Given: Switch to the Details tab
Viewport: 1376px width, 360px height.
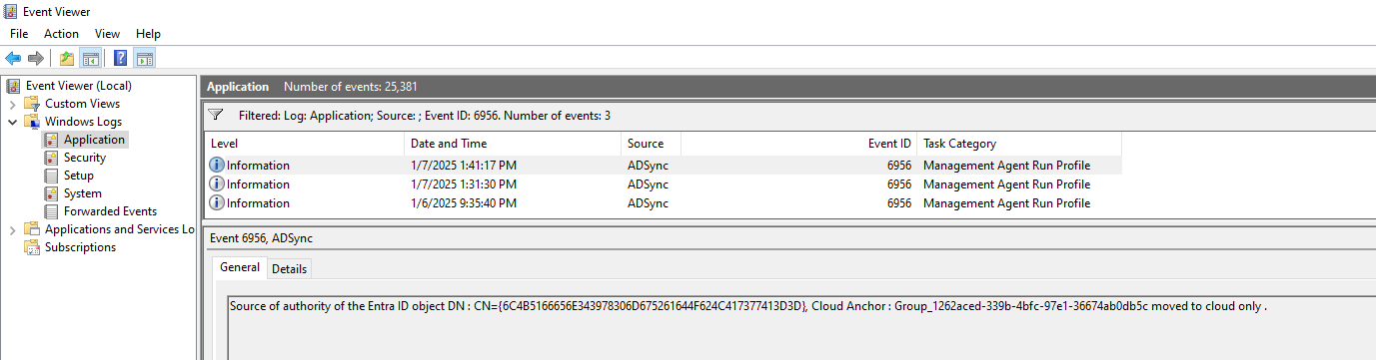Looking at the screenshot, I should click(290, 269).
